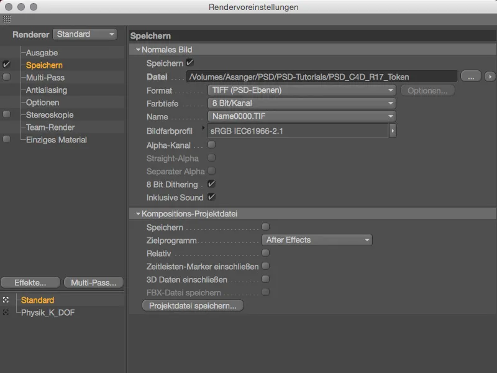Image resolution: width=497 pixels, height=373 pixels.
Task: Open the Farbtiefe dropdown
Action: (302, 103)
